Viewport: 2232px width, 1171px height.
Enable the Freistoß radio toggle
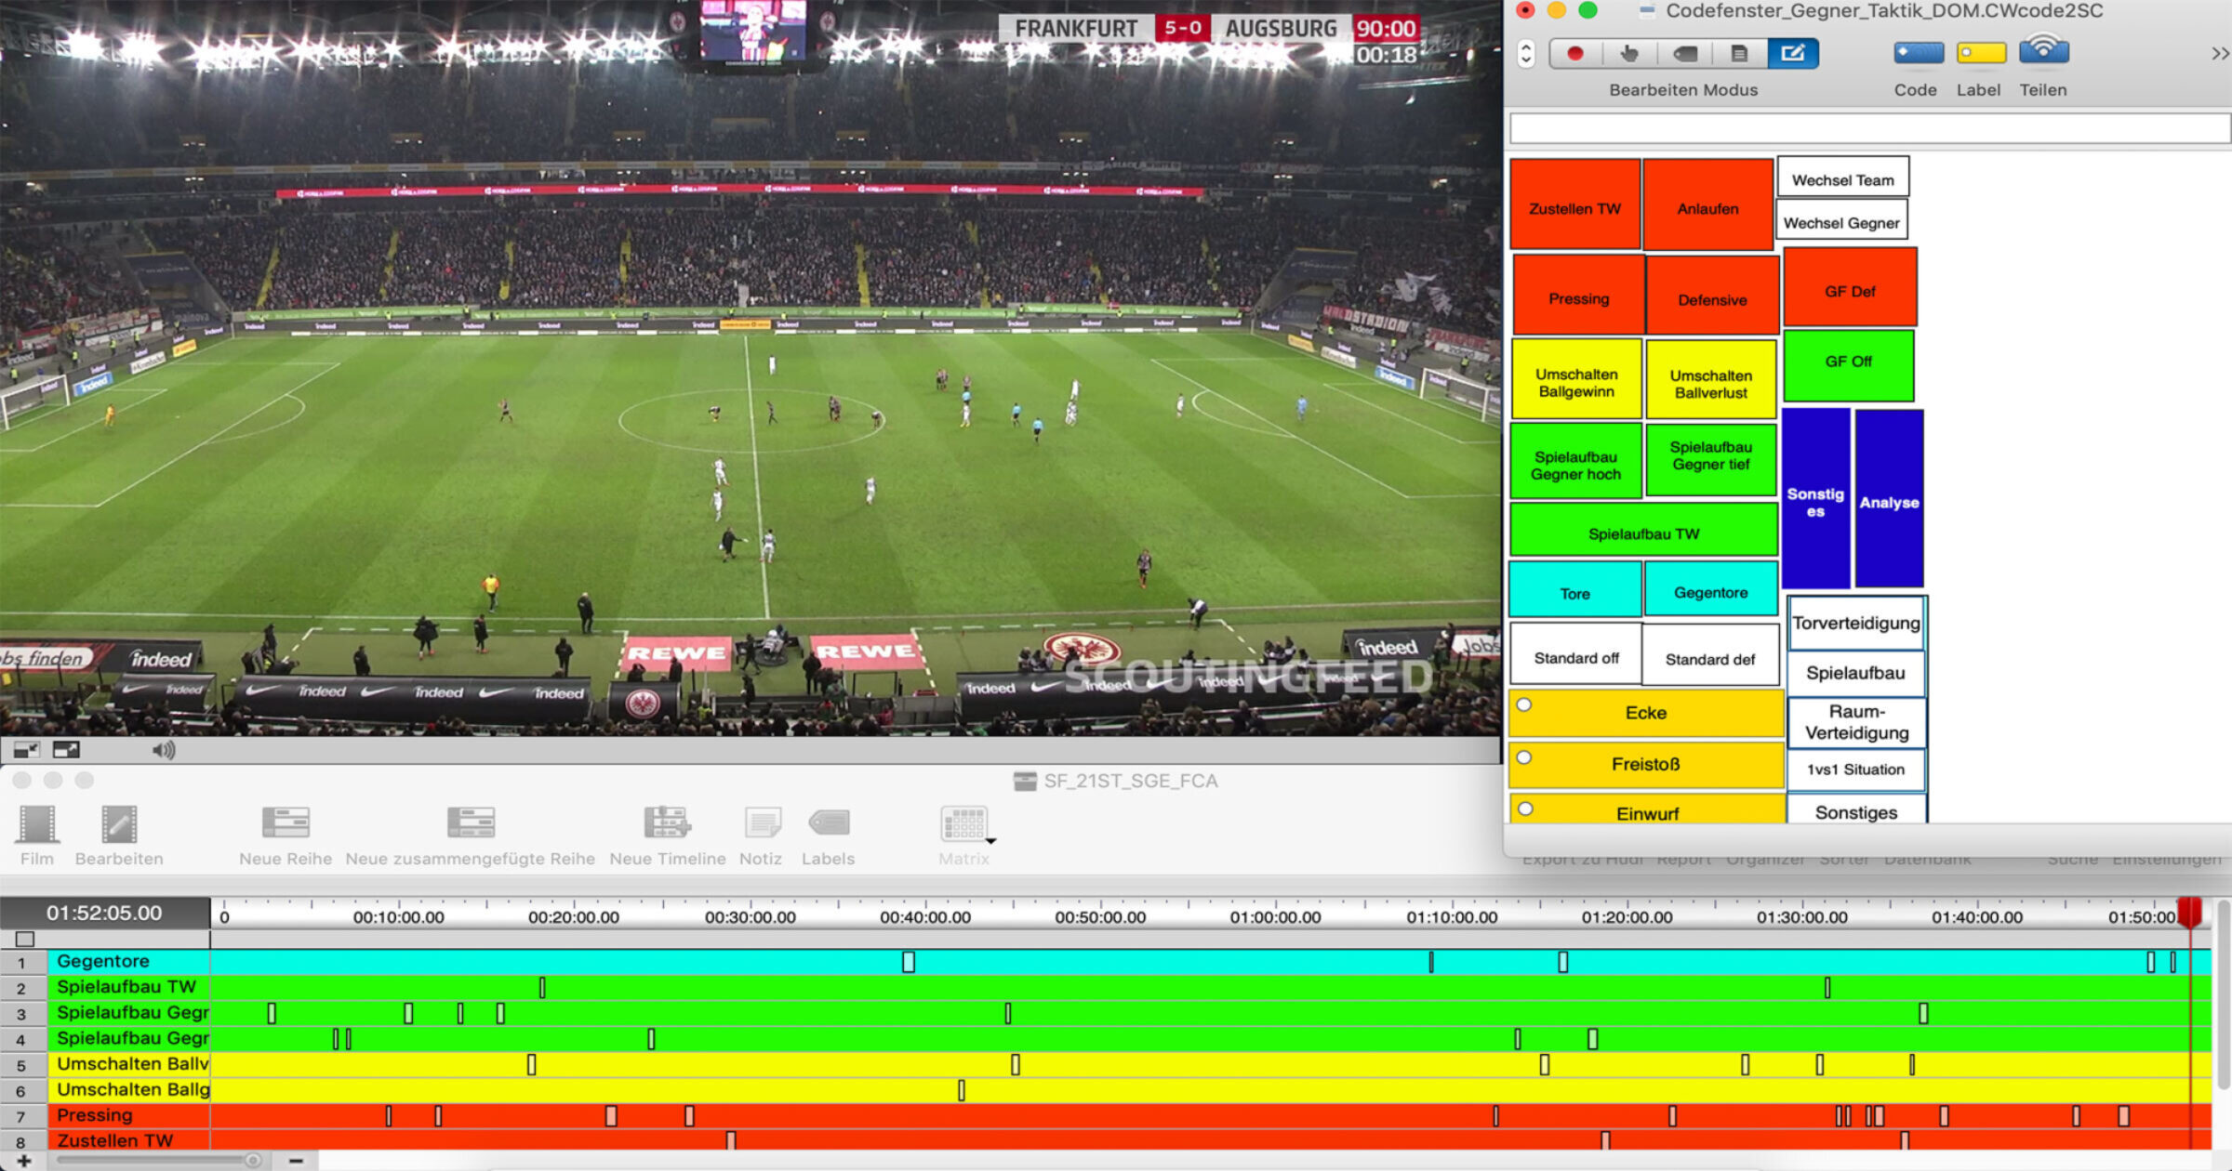click(x=1525, y=757)
